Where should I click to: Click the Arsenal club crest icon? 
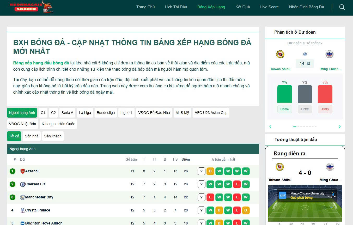coord(22,171)
